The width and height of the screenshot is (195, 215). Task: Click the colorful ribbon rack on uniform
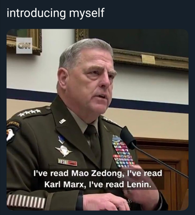point(123,155)
